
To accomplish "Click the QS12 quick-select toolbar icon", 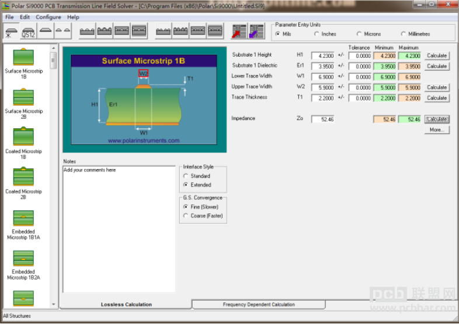I will coord(28,31).
